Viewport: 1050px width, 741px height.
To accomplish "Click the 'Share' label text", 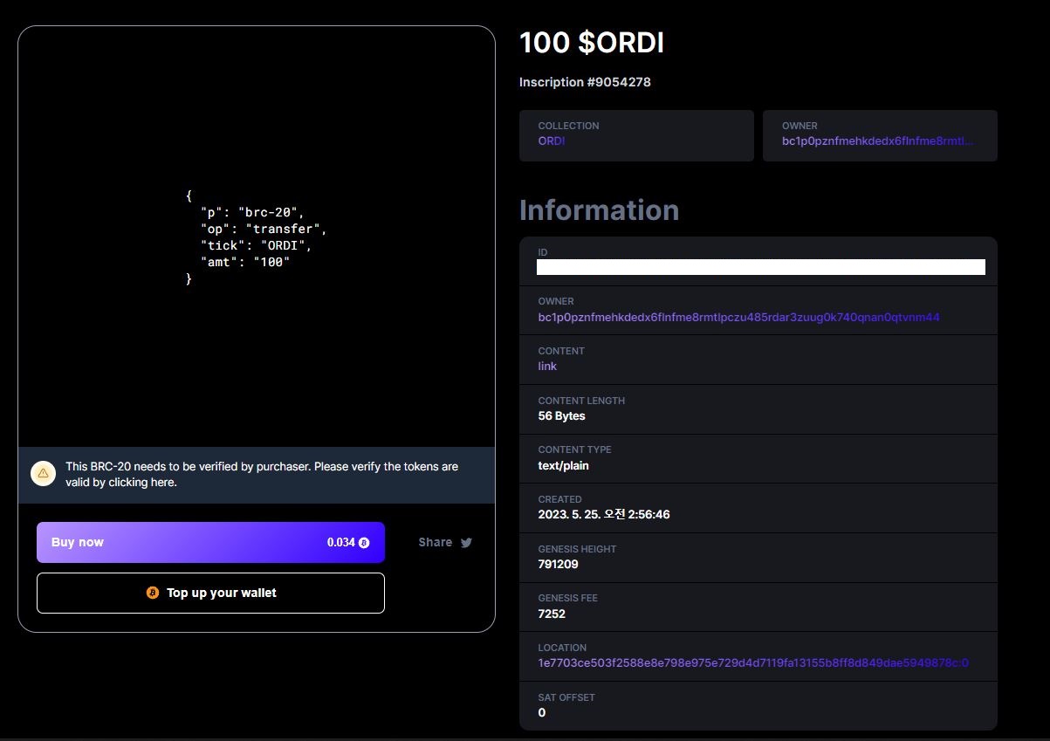I will coord(435,542).
